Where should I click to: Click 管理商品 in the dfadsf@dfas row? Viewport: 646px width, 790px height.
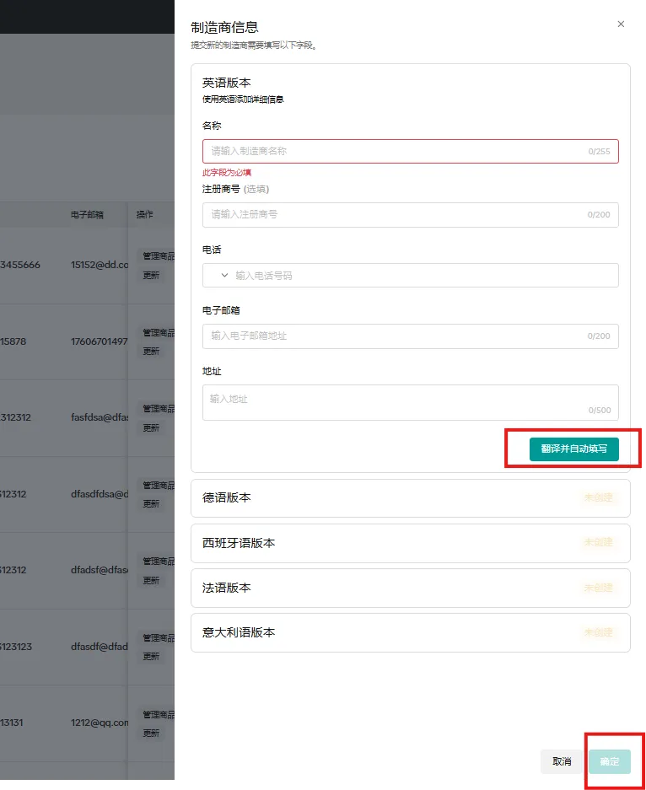[x=157, y=562]
